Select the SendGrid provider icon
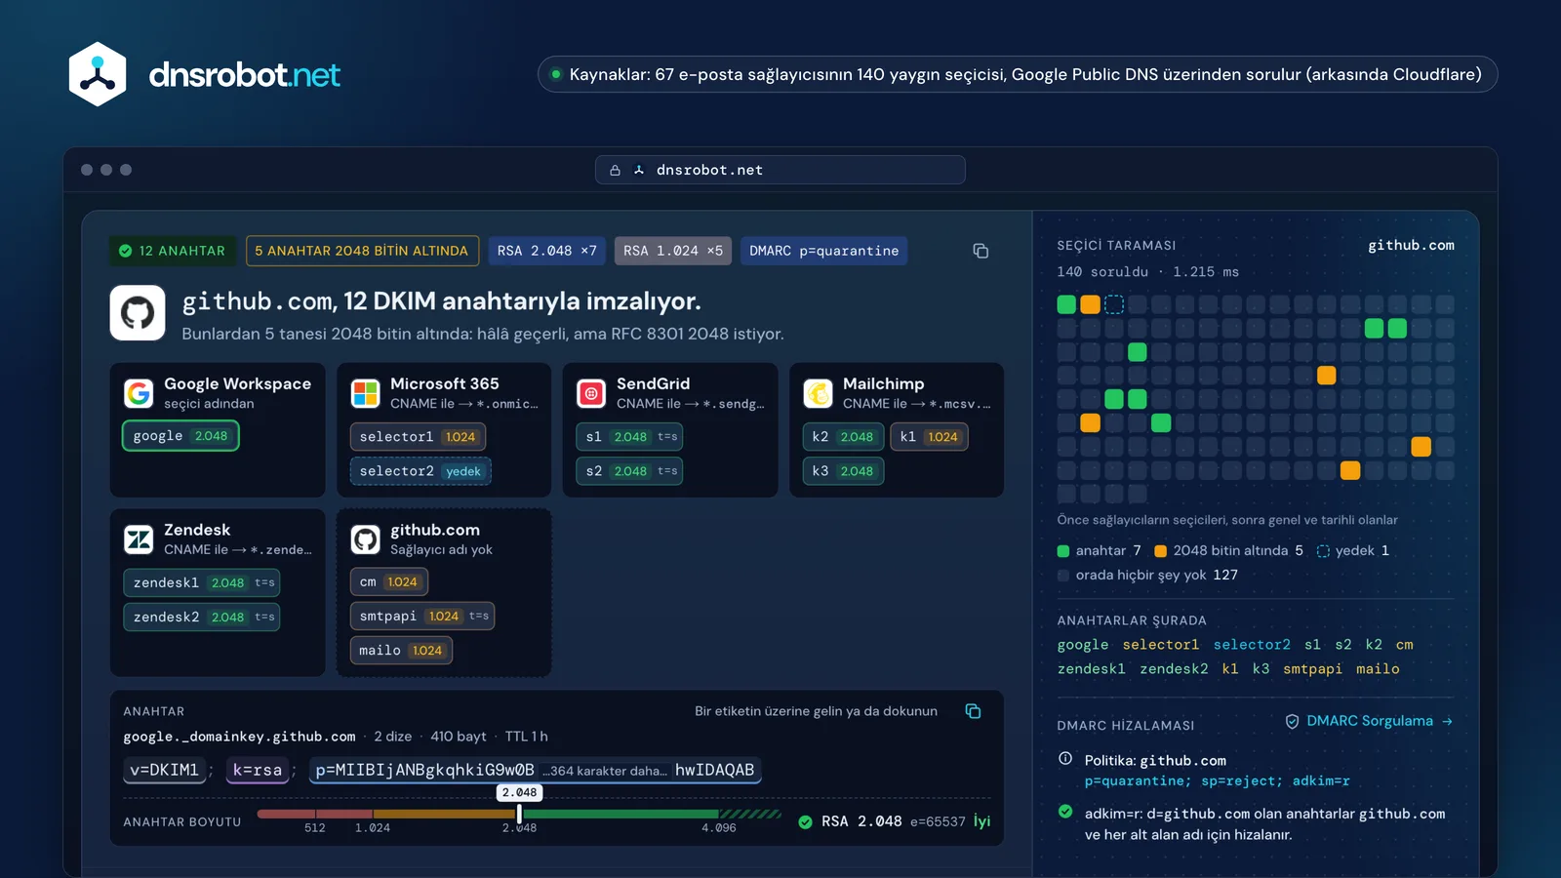Viewport: 1561px width, 878px height. tap(591, 393)
